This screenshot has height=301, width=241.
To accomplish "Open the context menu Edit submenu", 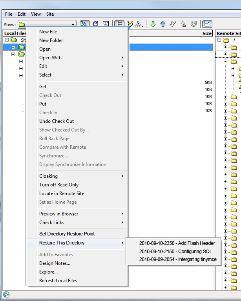I will pyautogui.click(x=77, y=66).
